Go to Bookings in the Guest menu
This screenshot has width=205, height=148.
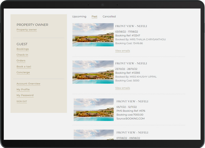(x=23, y=49)
